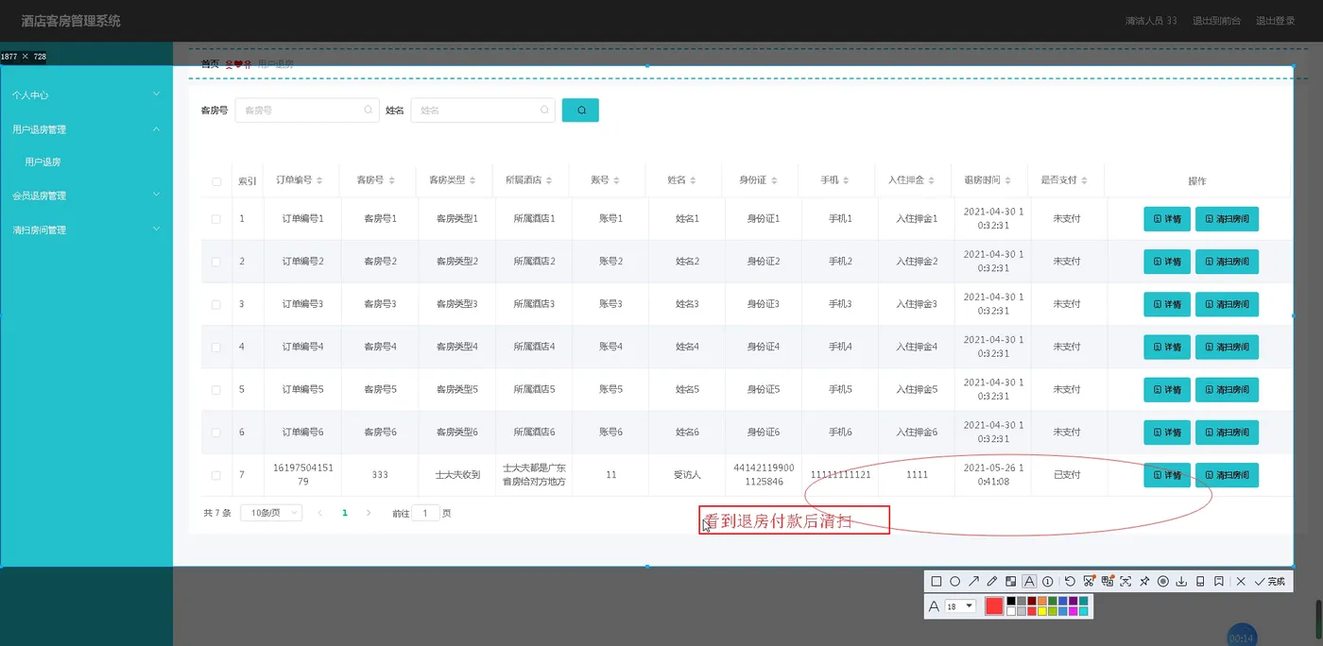Select the arrow annotation tool
The image size is (1323, 646).
[x=973, y=582]
